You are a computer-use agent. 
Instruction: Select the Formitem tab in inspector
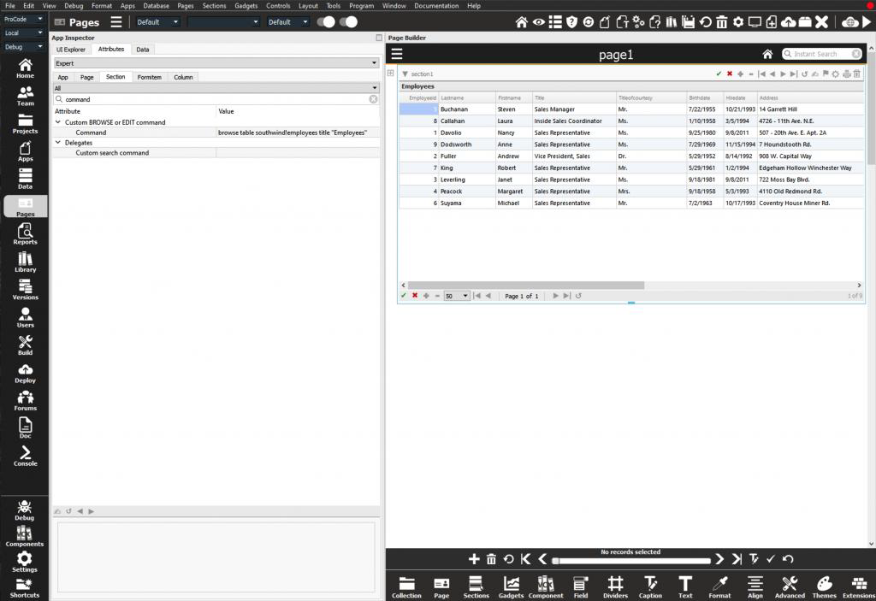[x=149, y=77]
